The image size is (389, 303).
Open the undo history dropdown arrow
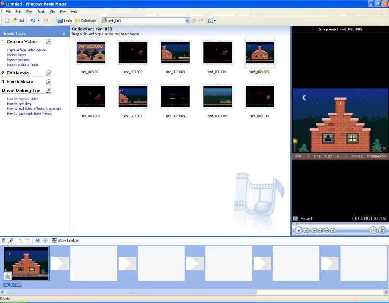pos(39,21)
